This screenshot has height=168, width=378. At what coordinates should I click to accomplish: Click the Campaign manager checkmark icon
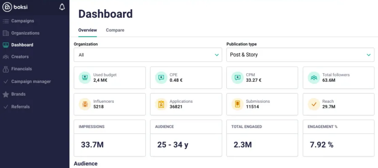pyautogui.click(x=6, y=81)
